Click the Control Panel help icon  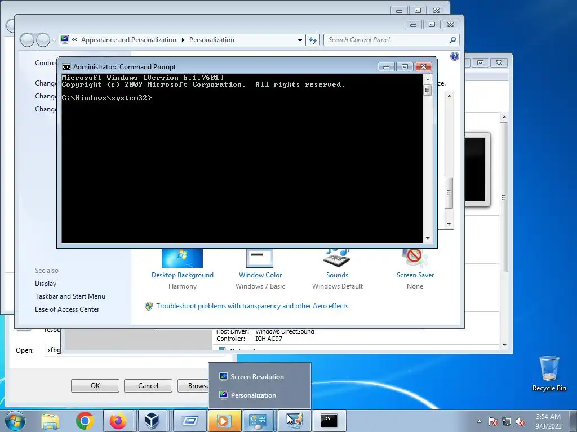point(455,56)
